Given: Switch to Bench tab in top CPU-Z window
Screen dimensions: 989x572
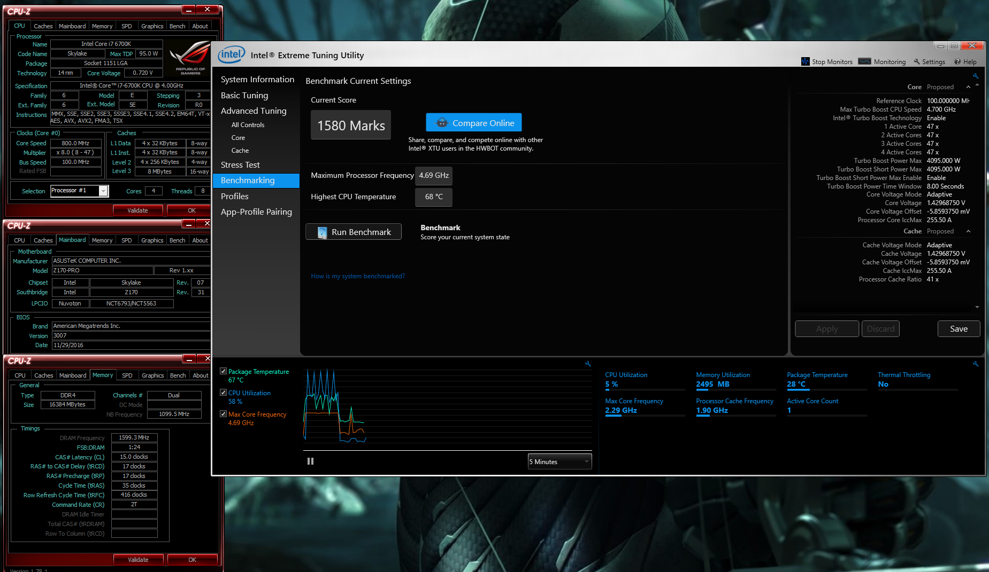Looking at the screenshot, I should 178,26.
